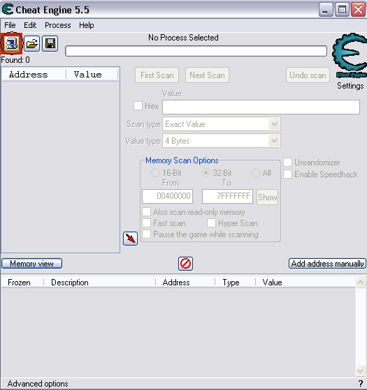
Task: Click the cheat table Address column header
Action: [185, 283]
